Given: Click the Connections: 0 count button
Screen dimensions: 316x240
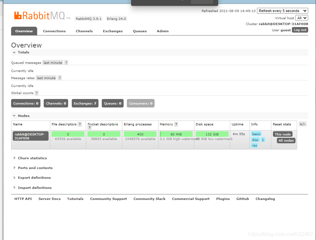Looking at the screenshot, I should [26, 103].
